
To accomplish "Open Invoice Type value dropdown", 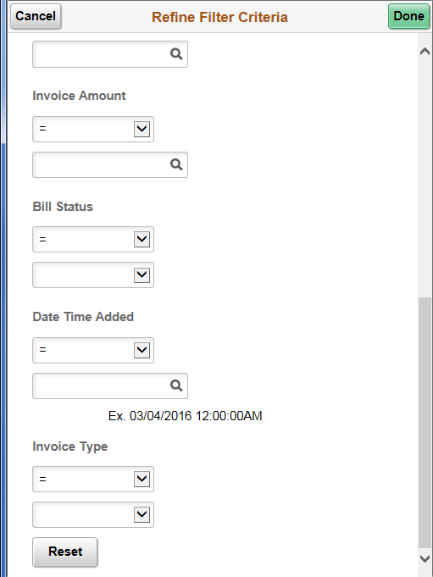I will [93, 514].
